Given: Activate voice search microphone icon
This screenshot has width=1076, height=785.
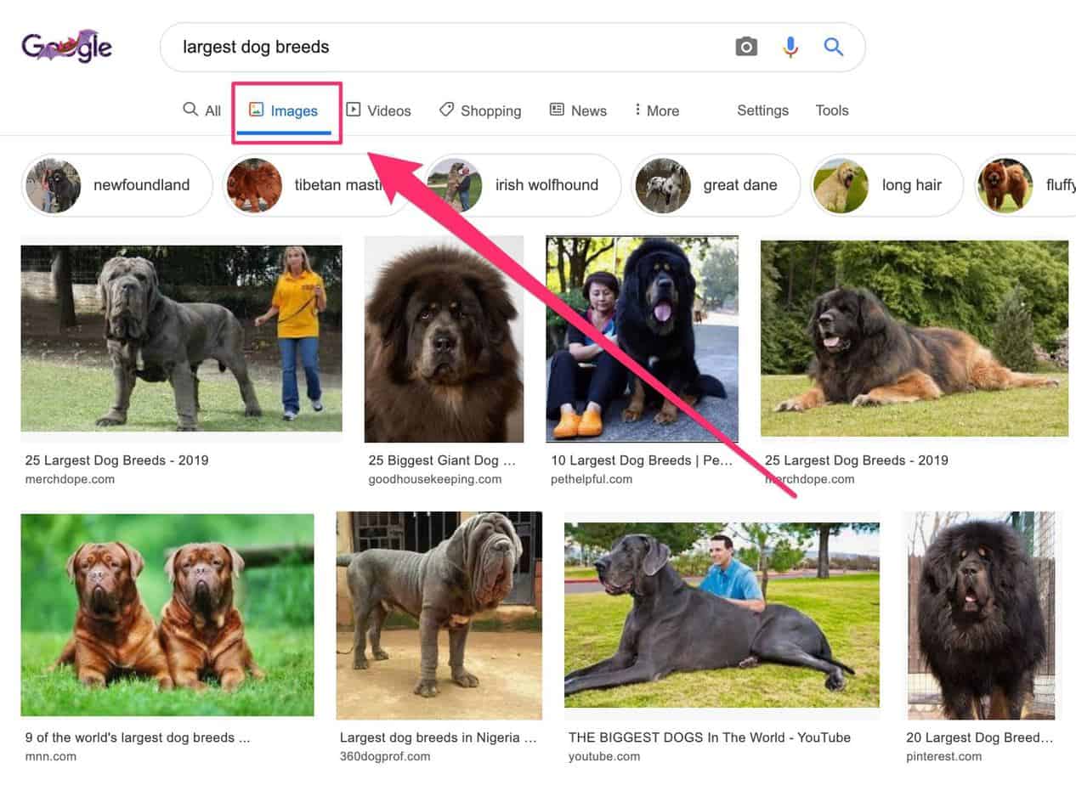Looking at the screenshot, I should click(790, 47).
